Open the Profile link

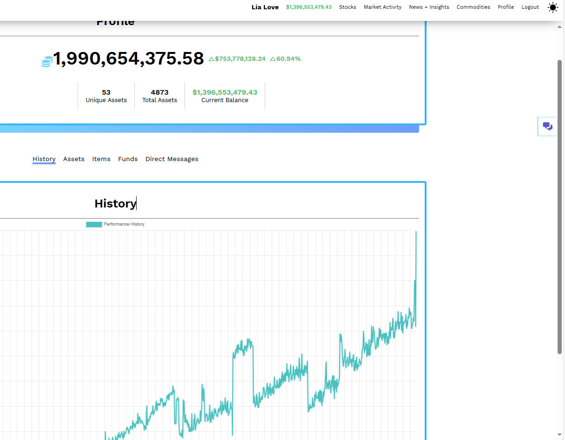tap(506, 7)
